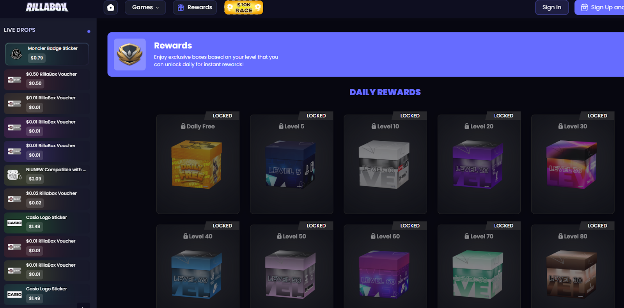Select the Level 70 green box

click(479, 266)
